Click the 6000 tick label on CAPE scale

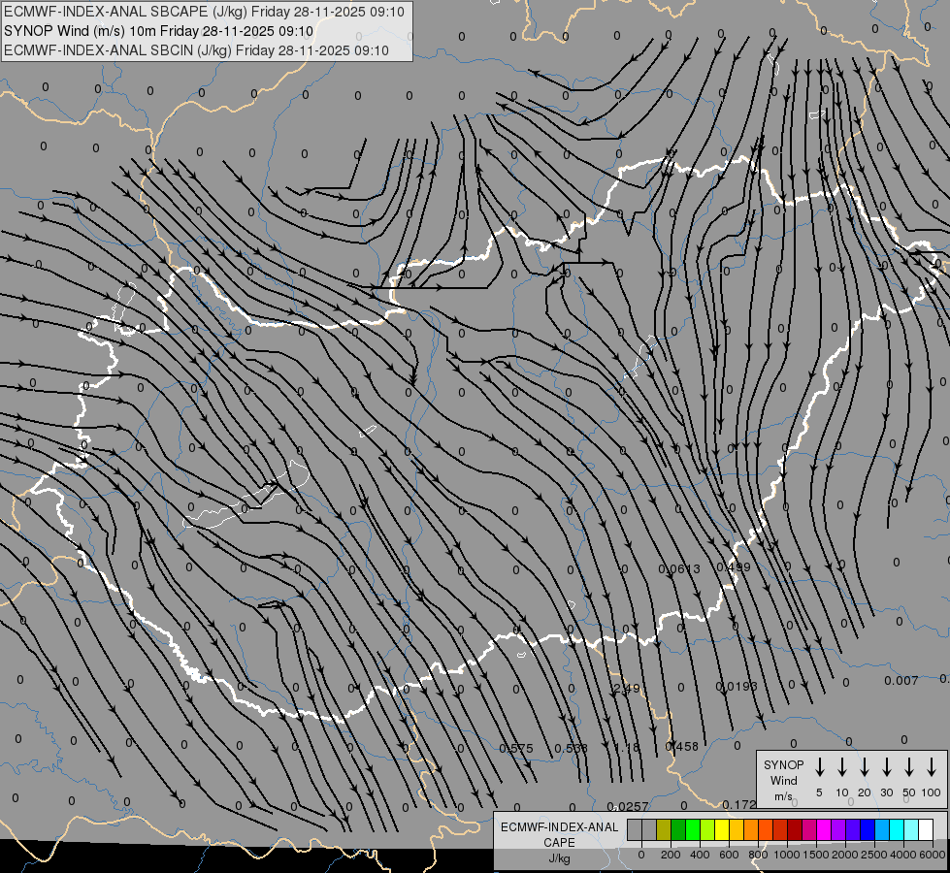933,855
